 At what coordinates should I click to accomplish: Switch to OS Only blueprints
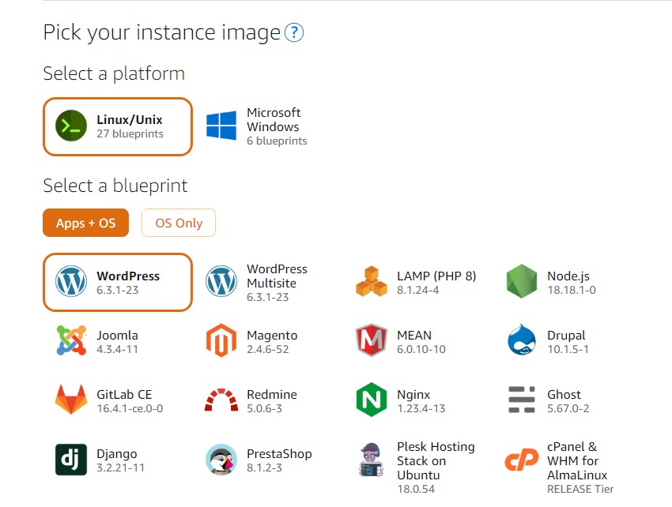click(x=179, y=223)
